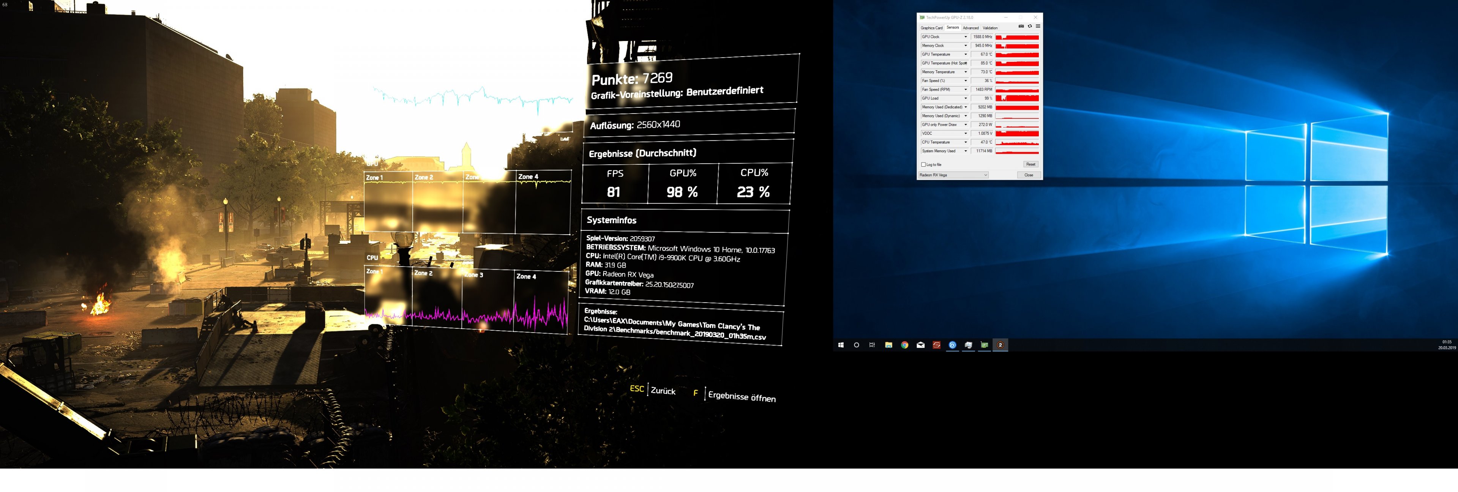Viewport: 1458px width, 492px height.
Task: Switch to The Division 2 taskbar icon
Action: pos(1000,345)
